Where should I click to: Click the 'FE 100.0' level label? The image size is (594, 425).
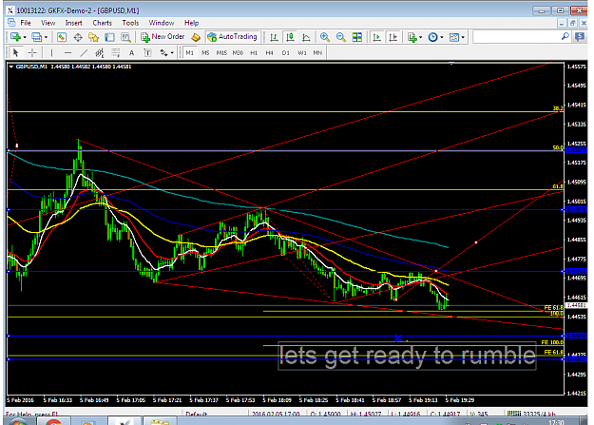pyautogui.click(x=552, y=342)
